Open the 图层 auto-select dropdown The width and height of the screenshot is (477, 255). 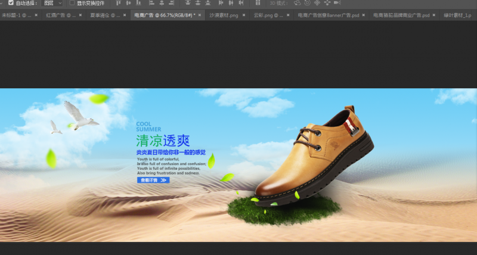click(x=52, y=3)
